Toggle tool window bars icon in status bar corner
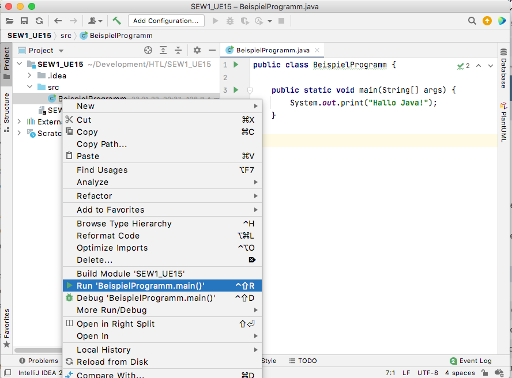The image size is (512, 378). pyautogui.click(x=7, y=372)
